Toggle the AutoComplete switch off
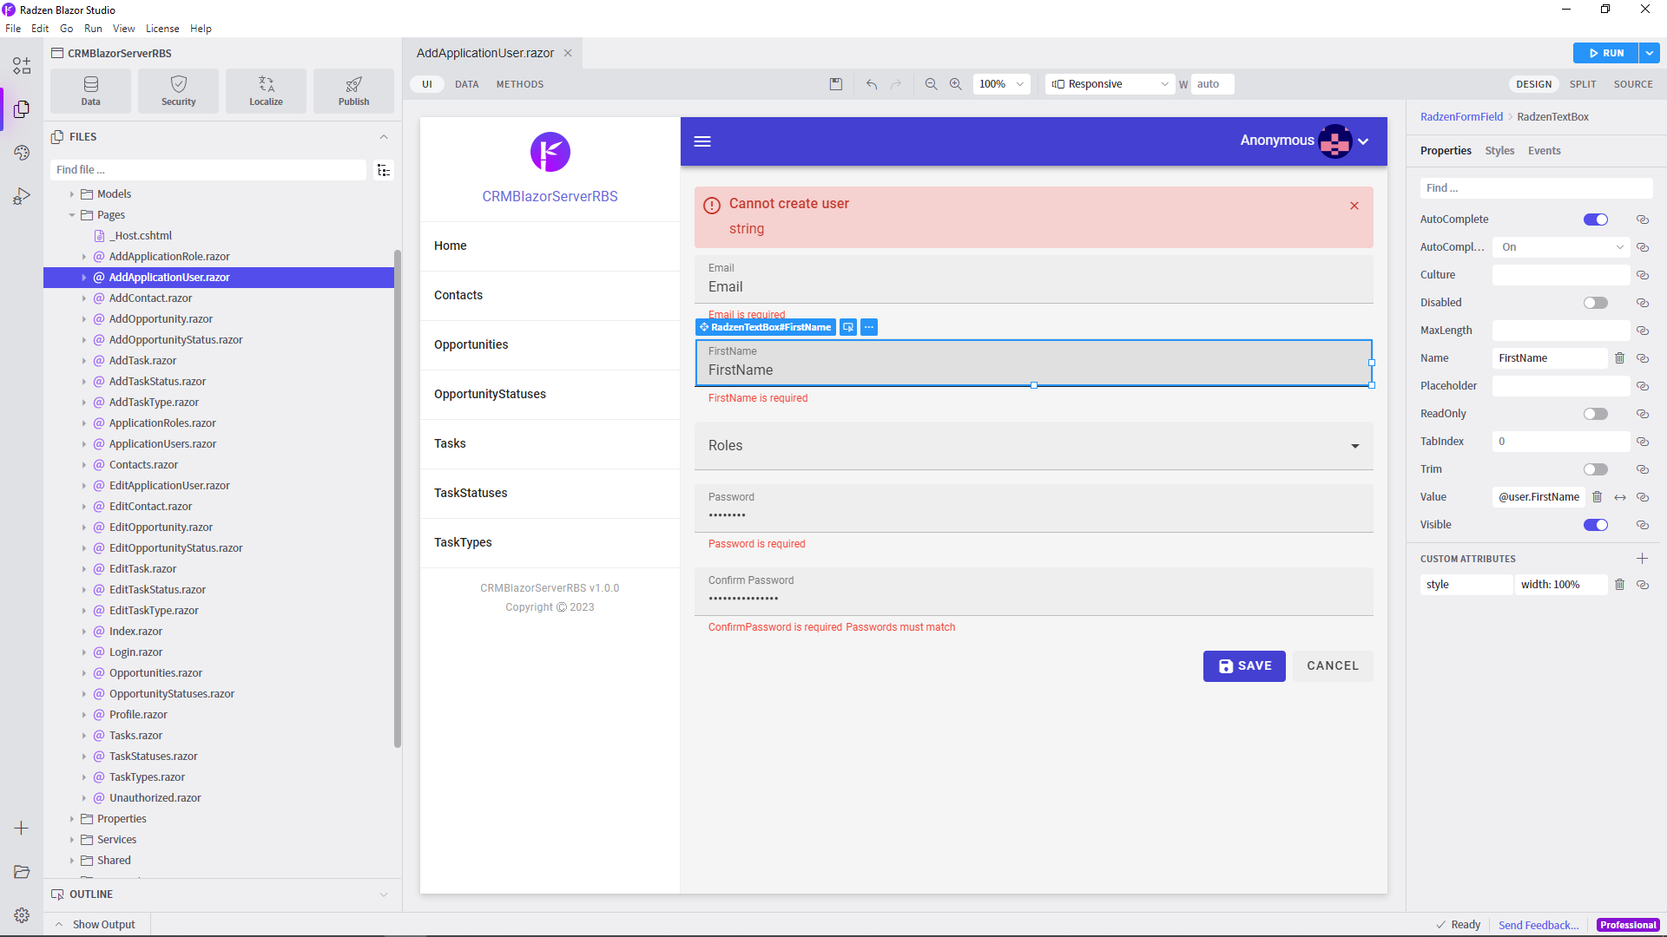Image resolution: width=1667 pixels, height=937 pixels. click(1596, 220)
